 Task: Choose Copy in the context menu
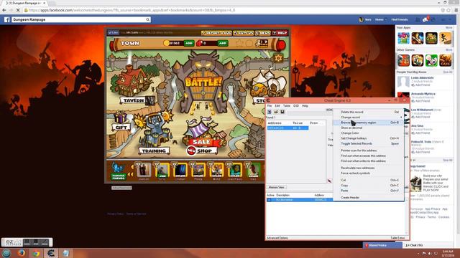tap(368, 186)
